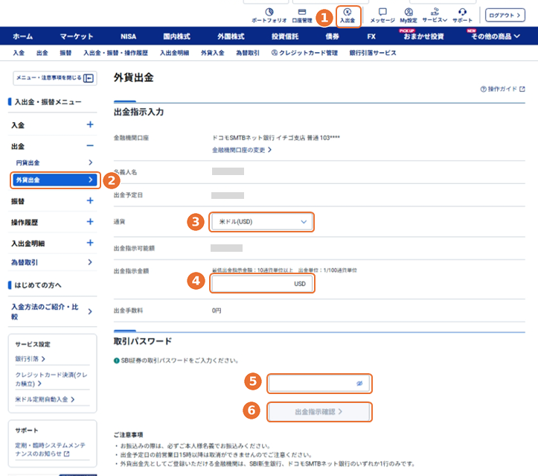Go to ホーム in main navigation

(22, 36)
